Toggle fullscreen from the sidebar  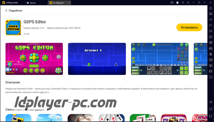point(211,31)
